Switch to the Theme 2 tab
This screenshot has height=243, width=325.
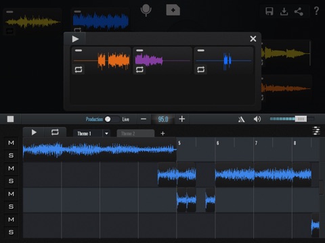click(x=135, y=134)
